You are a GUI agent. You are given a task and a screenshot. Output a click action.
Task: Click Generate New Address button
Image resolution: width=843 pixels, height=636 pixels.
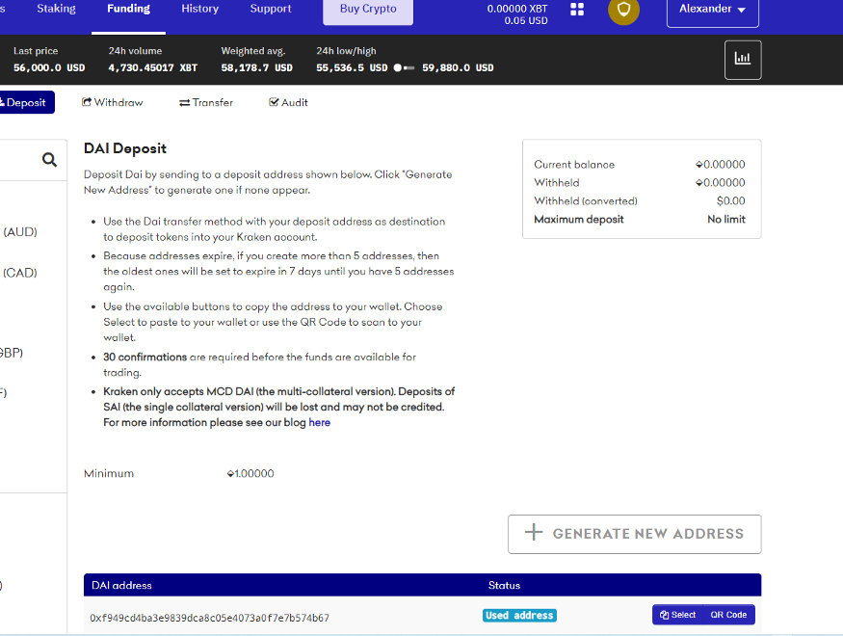pos(634,534)
